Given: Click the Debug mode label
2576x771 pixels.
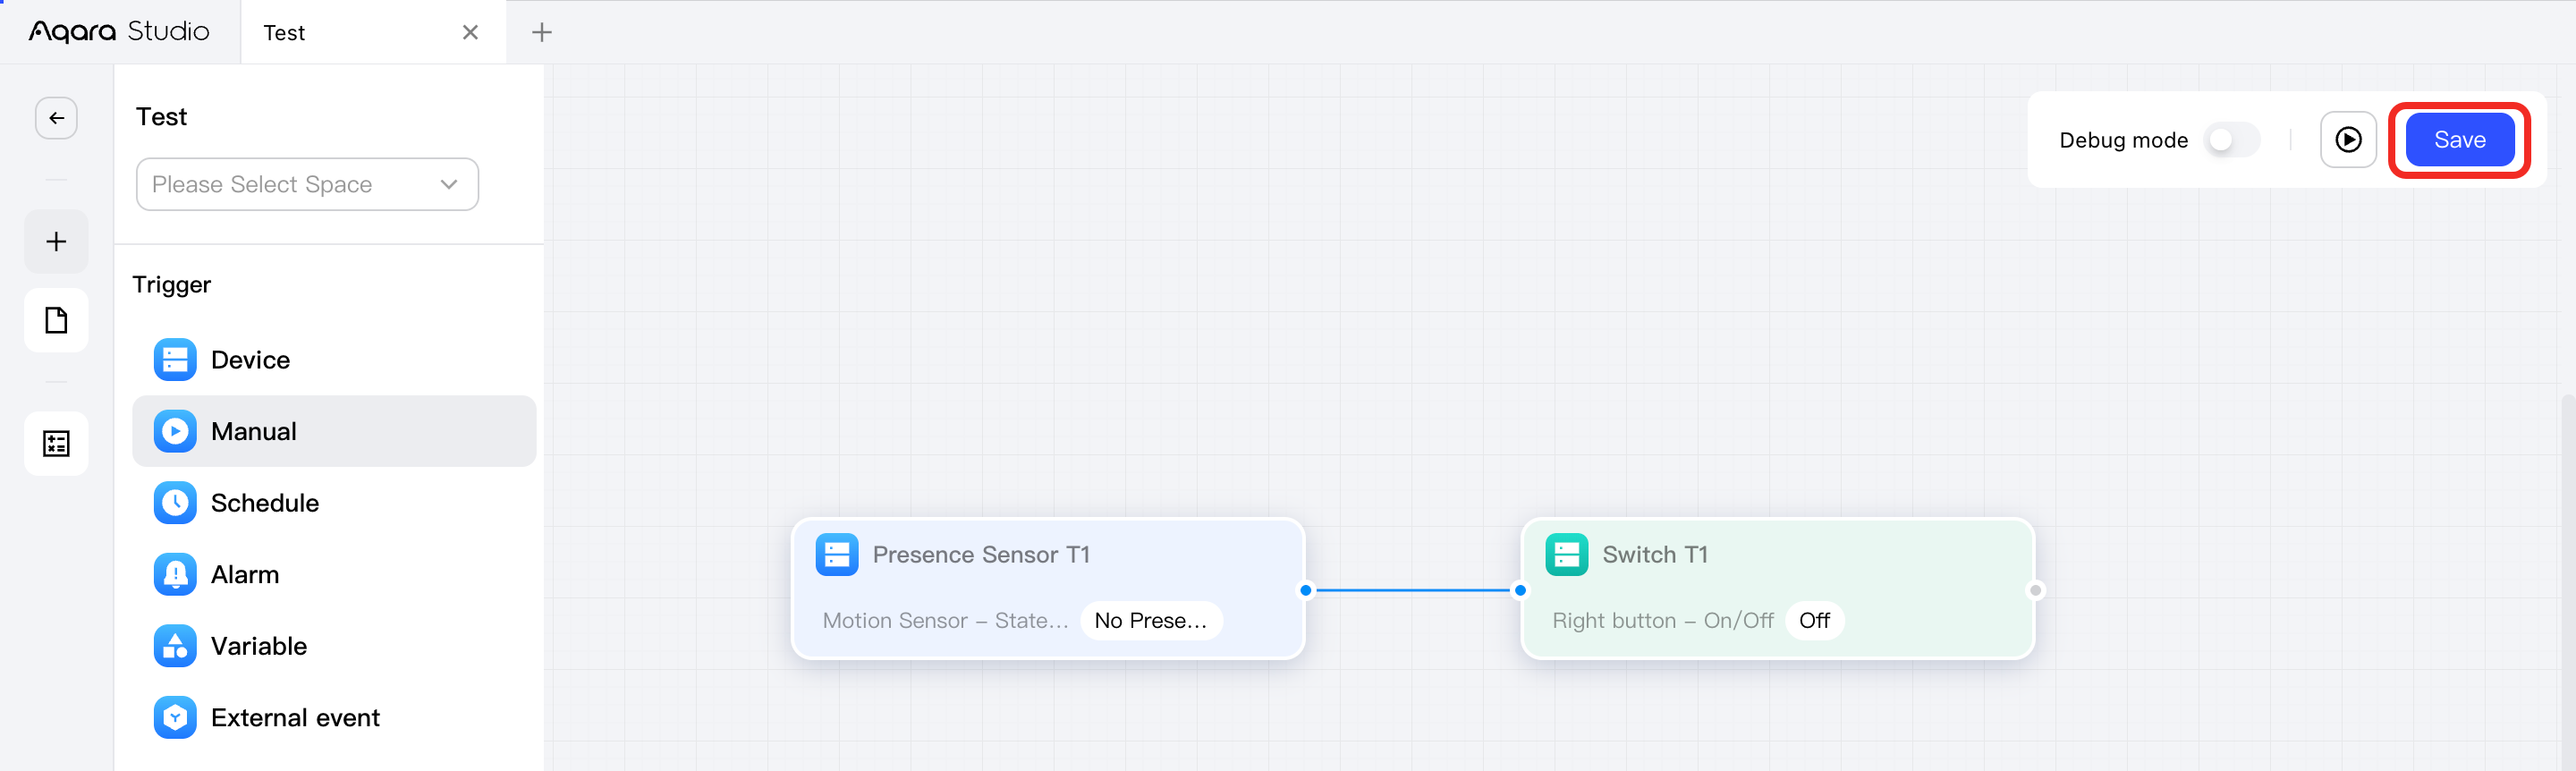Looking at the screenshot, I should [x=2123, y=140].
